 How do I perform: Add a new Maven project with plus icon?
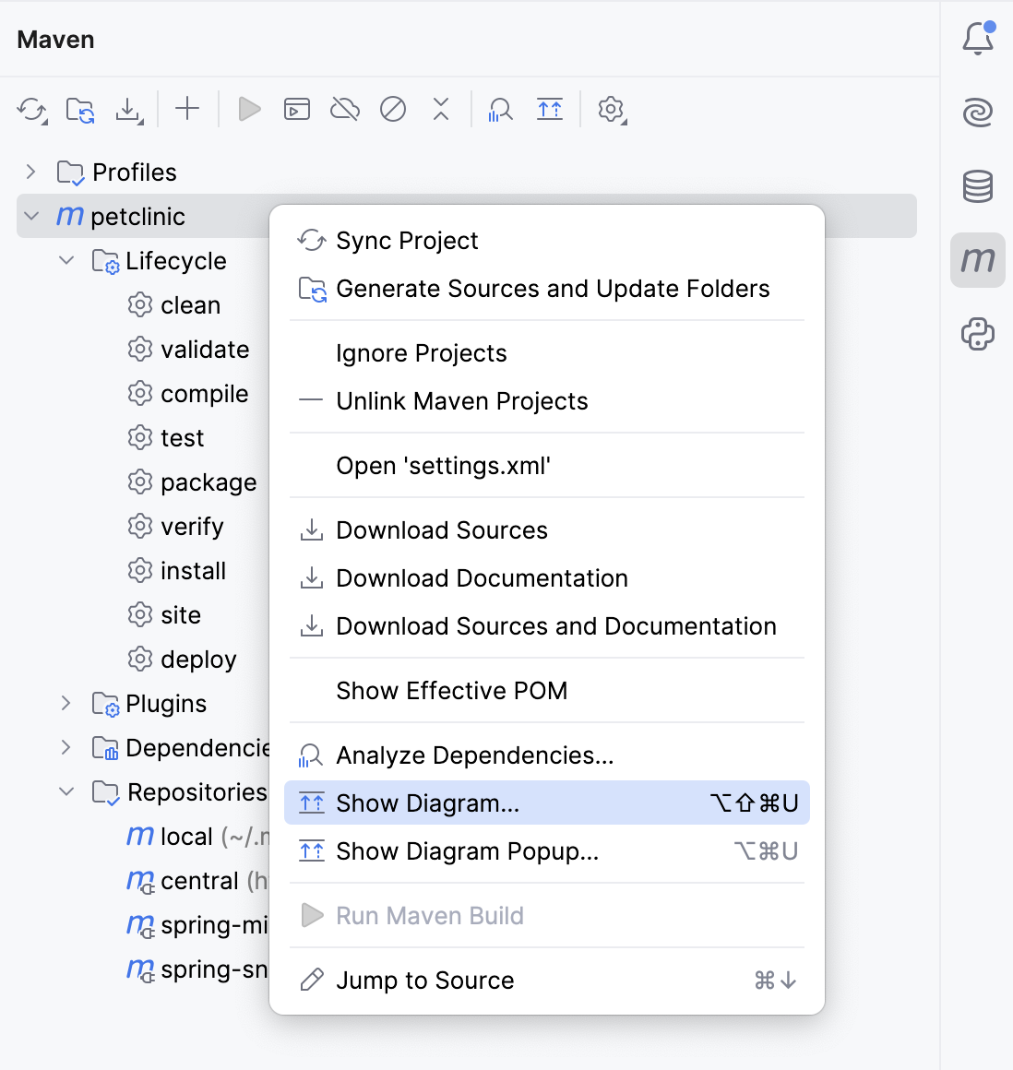pyautogui.click(x=187, y=109)
